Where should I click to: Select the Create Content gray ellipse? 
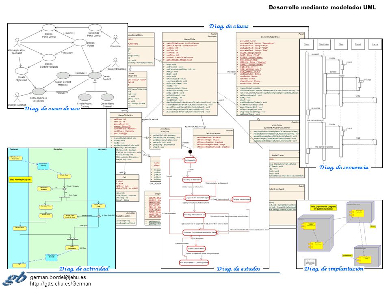pyautogui.click(x=95, y=75)
